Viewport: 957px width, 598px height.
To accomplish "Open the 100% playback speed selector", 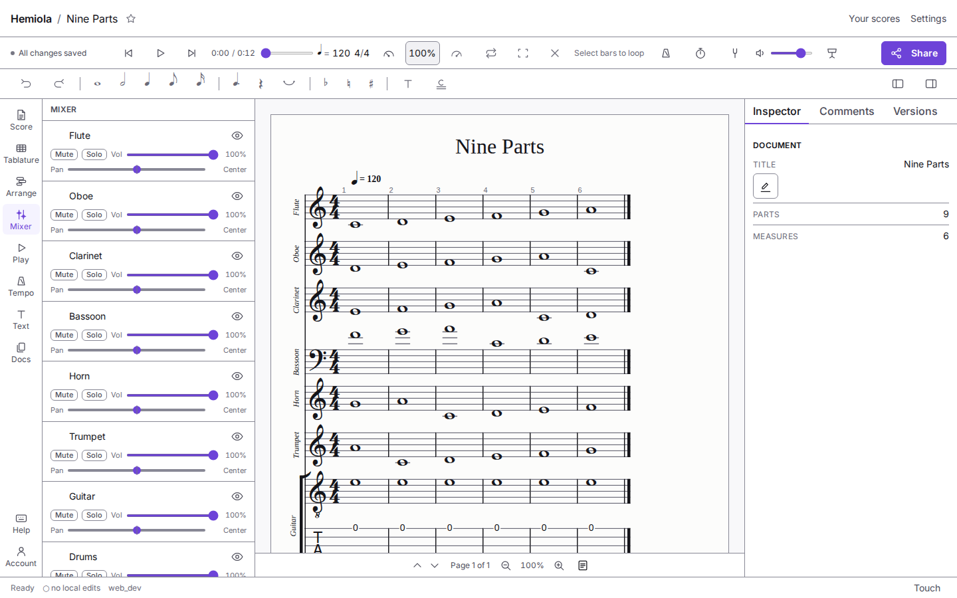I will (x=423, y=53).
